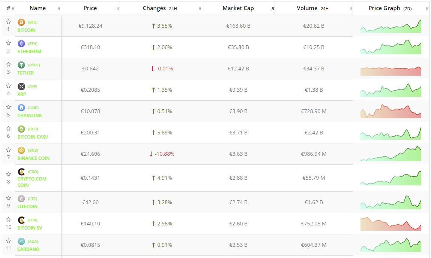Image resolution: width=431 pixels, height=258 pixels.
Task: Toggle favorite star for Tether row
Action: pos(8,64)
